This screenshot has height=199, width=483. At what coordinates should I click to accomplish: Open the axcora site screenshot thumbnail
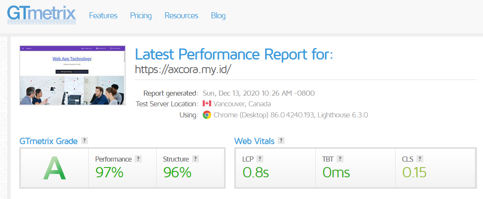73,75
